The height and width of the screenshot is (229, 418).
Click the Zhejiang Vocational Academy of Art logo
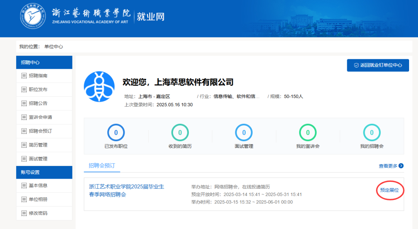(33, 17)
